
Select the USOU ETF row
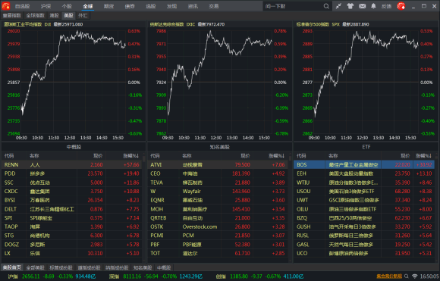(x=364, y=192)
